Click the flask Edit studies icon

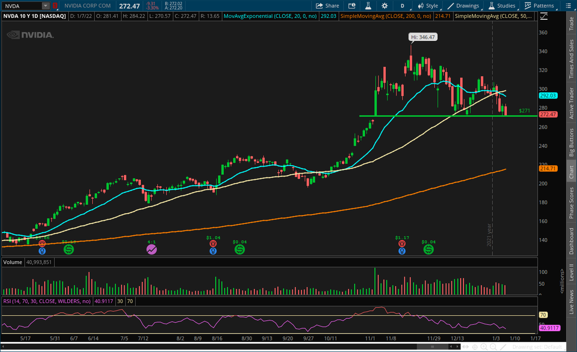point(369,6)
